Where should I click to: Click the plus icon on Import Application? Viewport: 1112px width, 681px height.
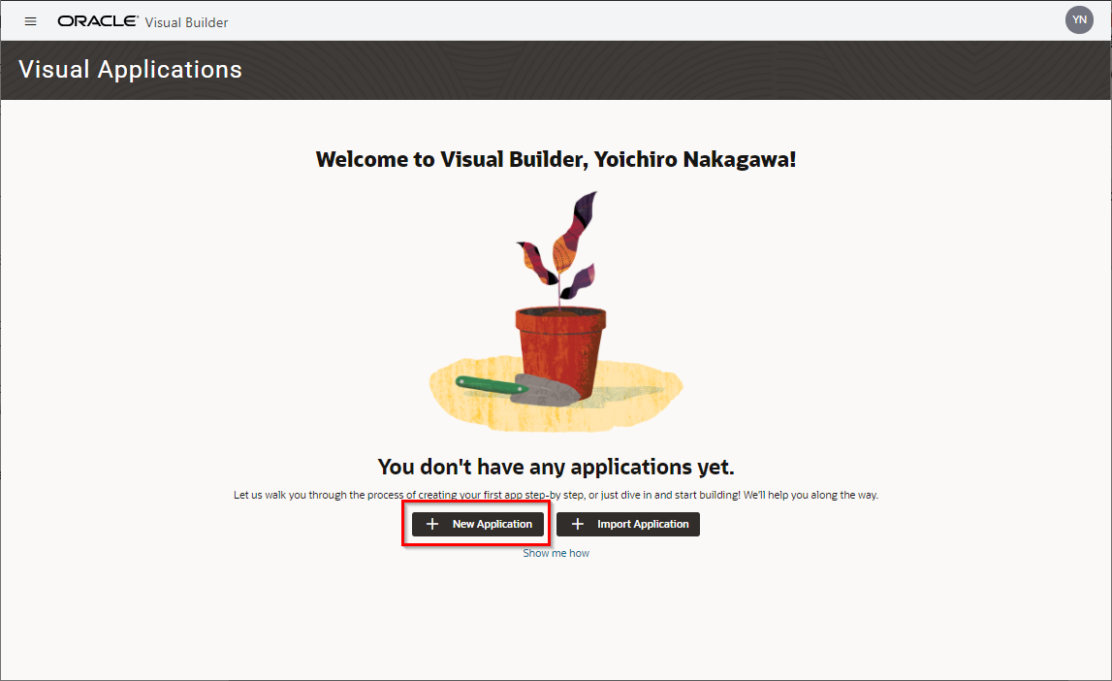(x=578, y=525)
